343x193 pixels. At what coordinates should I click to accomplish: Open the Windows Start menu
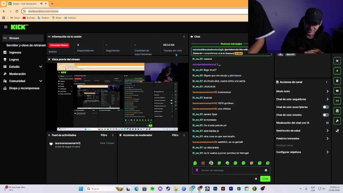pos(81,189)
